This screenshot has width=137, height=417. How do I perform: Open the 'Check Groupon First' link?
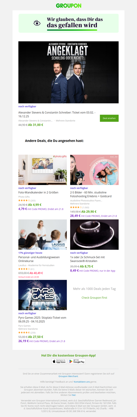[94, 297]
